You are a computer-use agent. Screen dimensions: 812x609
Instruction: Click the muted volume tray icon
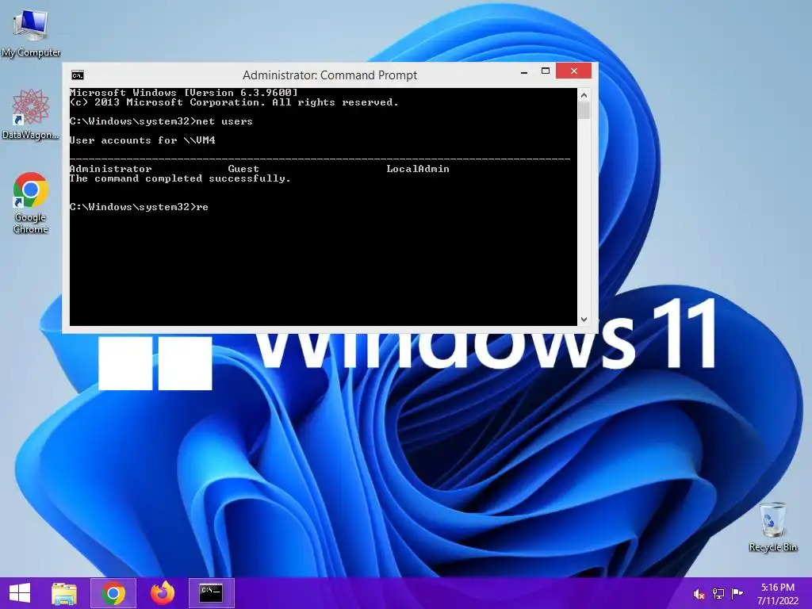[x=699, y=594]
